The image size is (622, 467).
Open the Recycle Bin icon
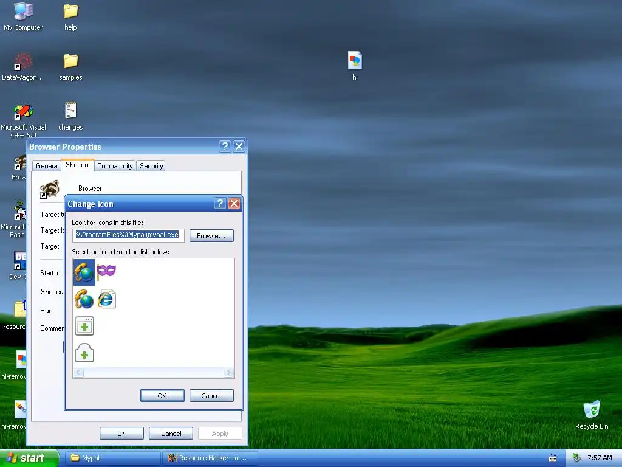tap(592, 415)
